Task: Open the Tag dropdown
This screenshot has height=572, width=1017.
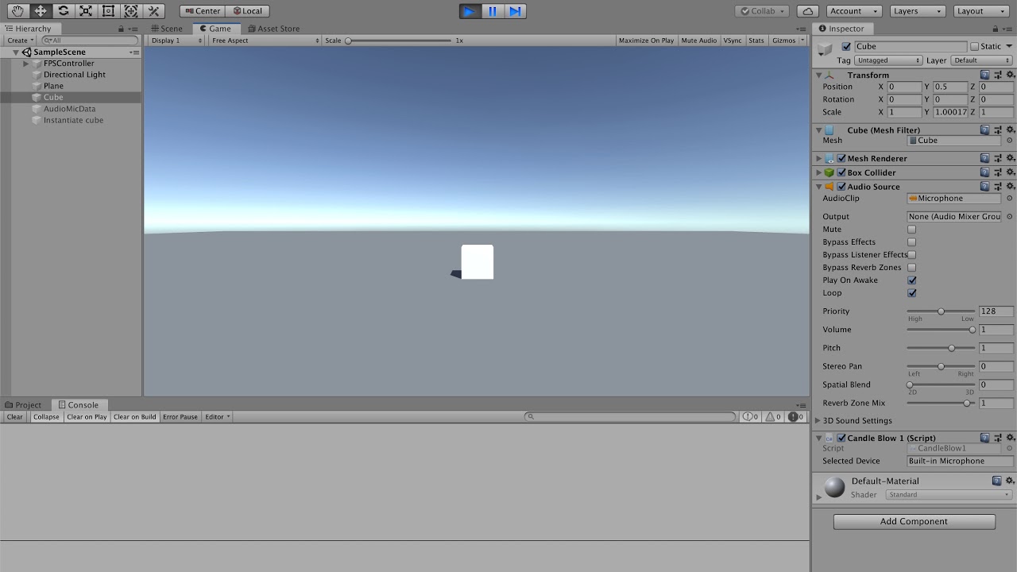Action: click(888, 60)
